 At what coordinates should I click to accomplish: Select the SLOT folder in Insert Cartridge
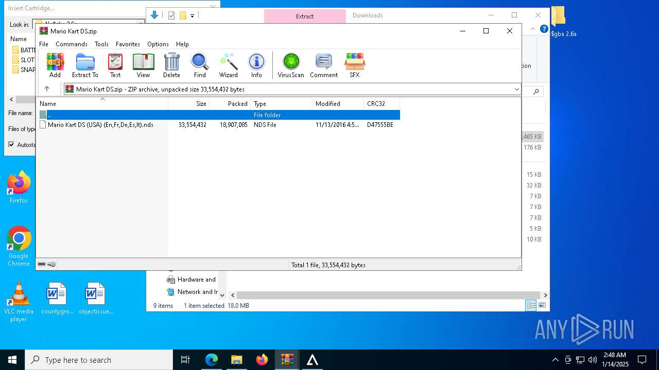pyautogui.click(x=24, y=60)
